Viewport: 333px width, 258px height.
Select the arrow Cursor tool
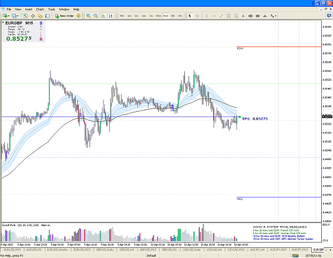190,16
